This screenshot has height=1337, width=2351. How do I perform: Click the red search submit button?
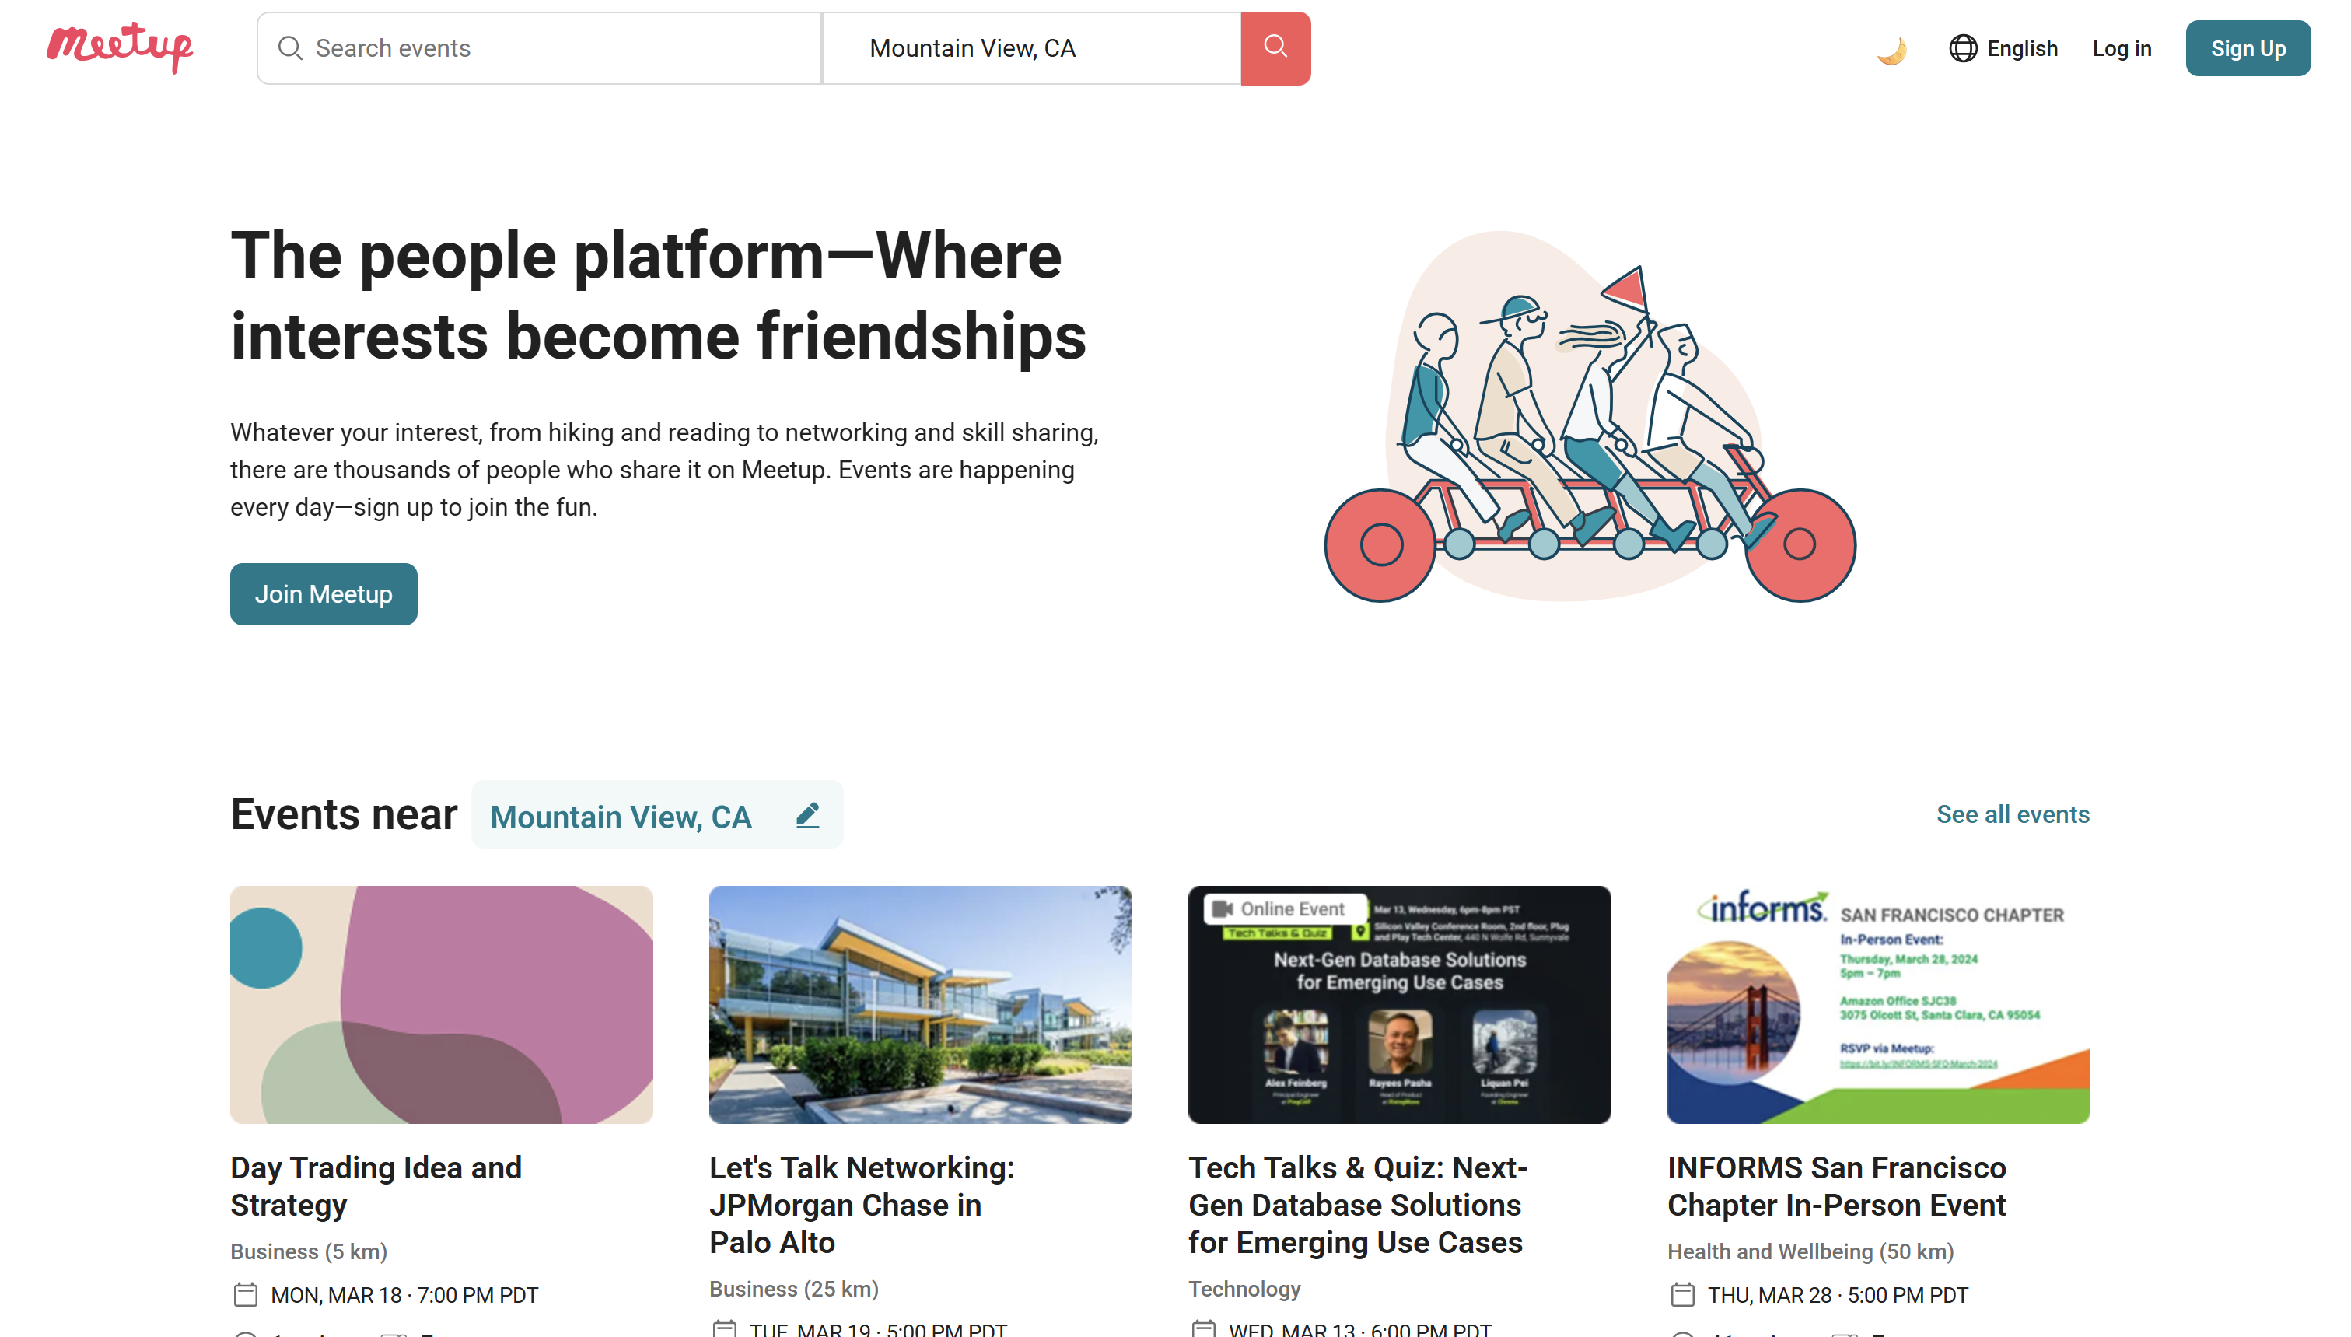point(1275,47)
